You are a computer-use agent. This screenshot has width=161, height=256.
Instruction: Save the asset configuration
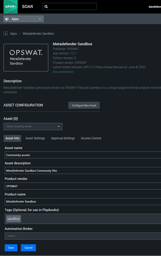[11, 248]
